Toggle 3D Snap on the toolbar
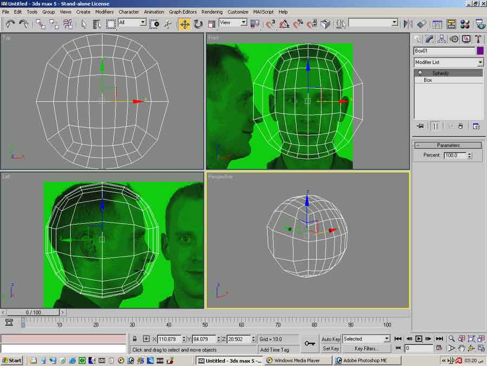Viewport: 487px width, 366px height. click(x=270, y=24)
